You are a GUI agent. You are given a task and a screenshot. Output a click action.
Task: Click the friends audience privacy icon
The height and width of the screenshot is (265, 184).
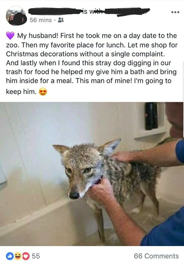coord(61,20)
